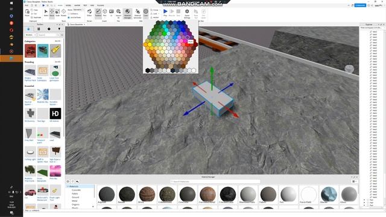Click the Windows Start button
The image size is (386, 217).
tap(11, 3)
